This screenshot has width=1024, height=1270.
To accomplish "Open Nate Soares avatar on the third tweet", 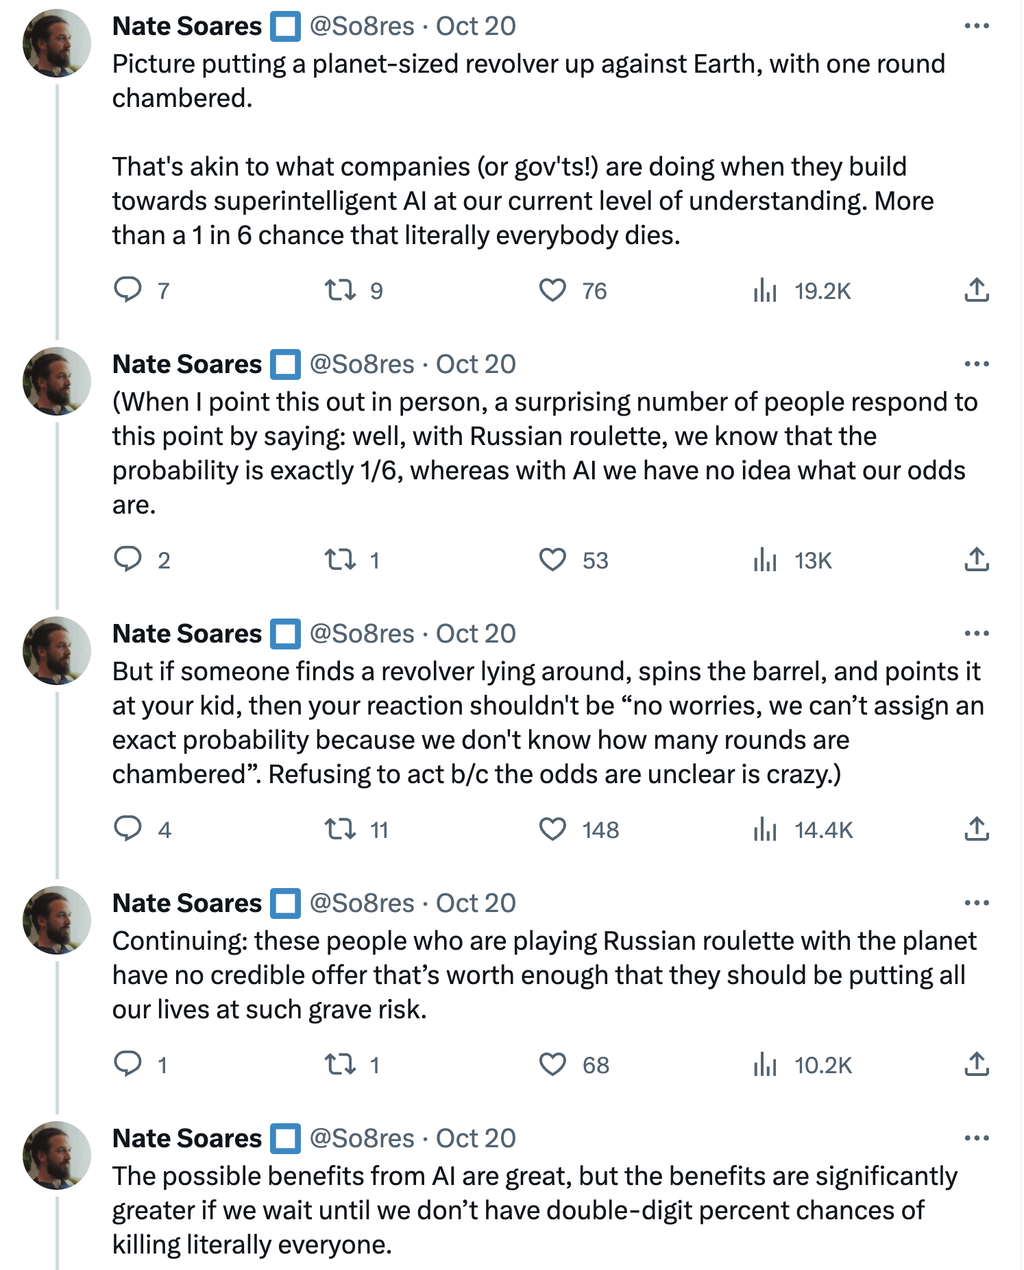I will pos(57,651).
